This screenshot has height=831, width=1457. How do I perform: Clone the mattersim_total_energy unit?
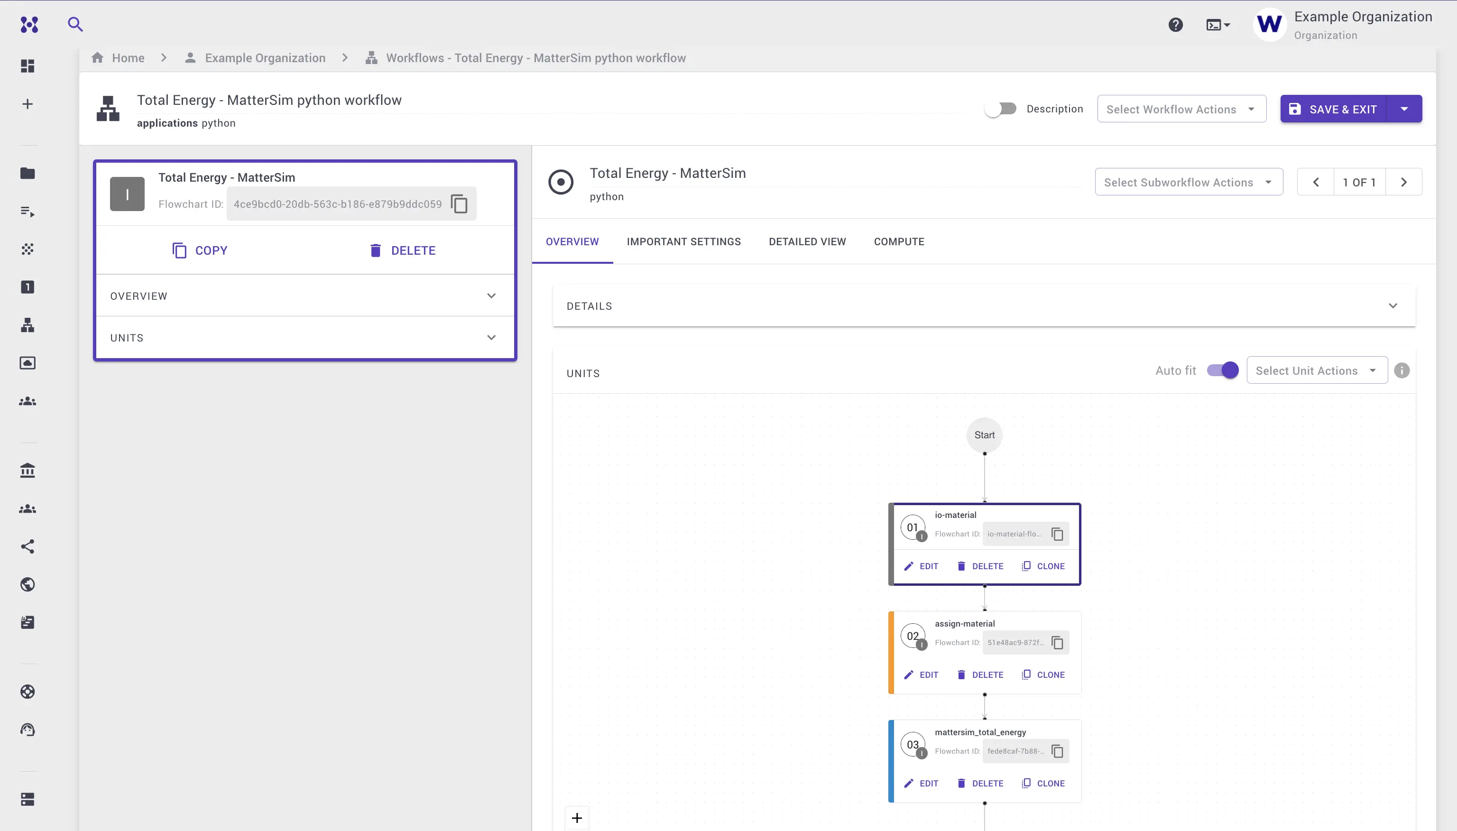coord(1042,784)
